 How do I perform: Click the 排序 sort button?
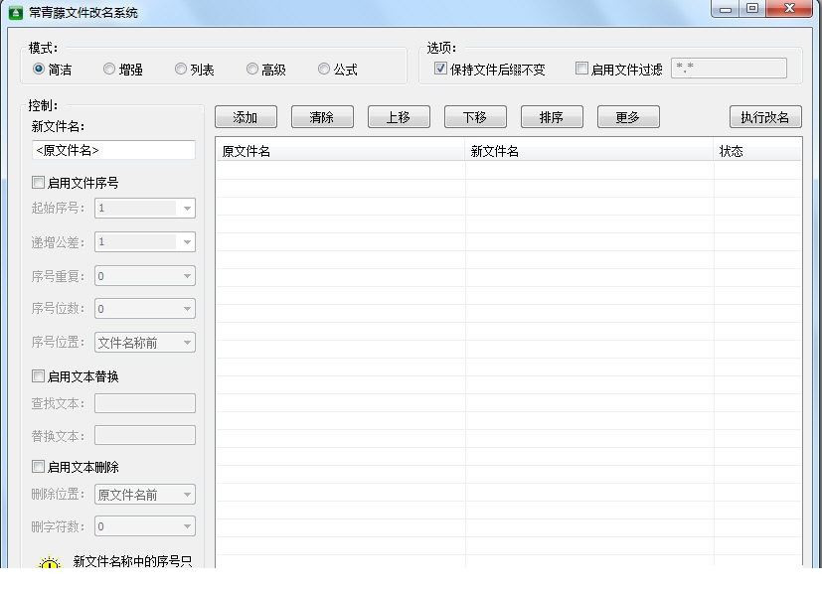click(x=551, y=116)
